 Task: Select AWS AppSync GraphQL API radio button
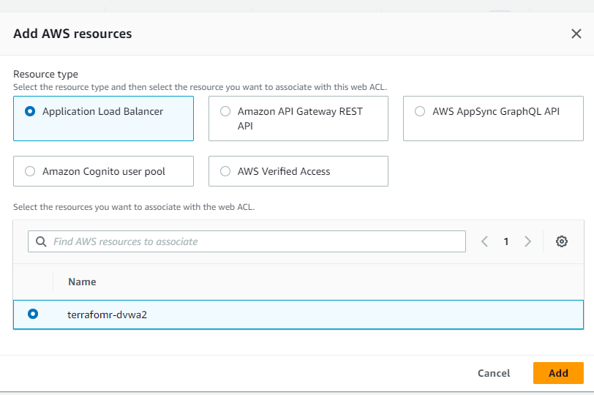420,111
